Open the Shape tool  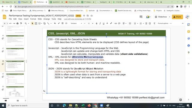(44, 23)
